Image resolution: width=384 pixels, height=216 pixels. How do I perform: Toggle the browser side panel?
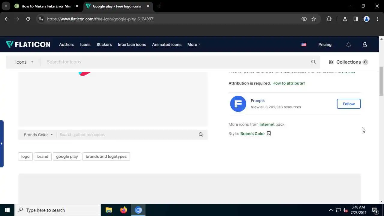tap(356, 19)
